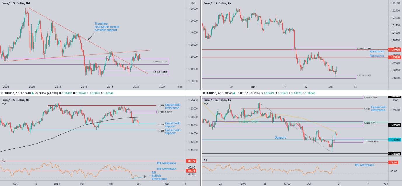This screenshot has height=186, width=402.
Task: Click the red 1.19900 price tag
Action: 395,50
